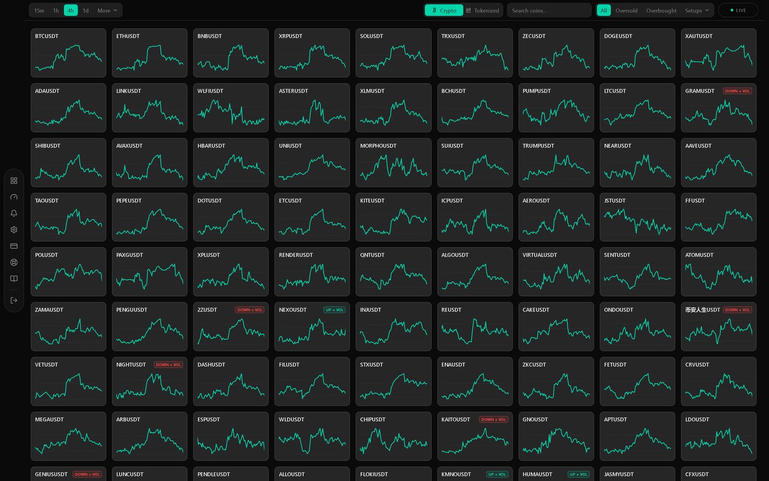Click the JASMYUSDT label text

[619, 474]
